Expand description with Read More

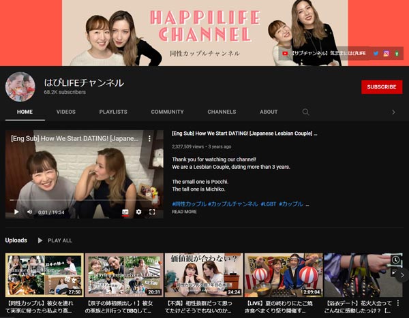(x=184, y=212)
